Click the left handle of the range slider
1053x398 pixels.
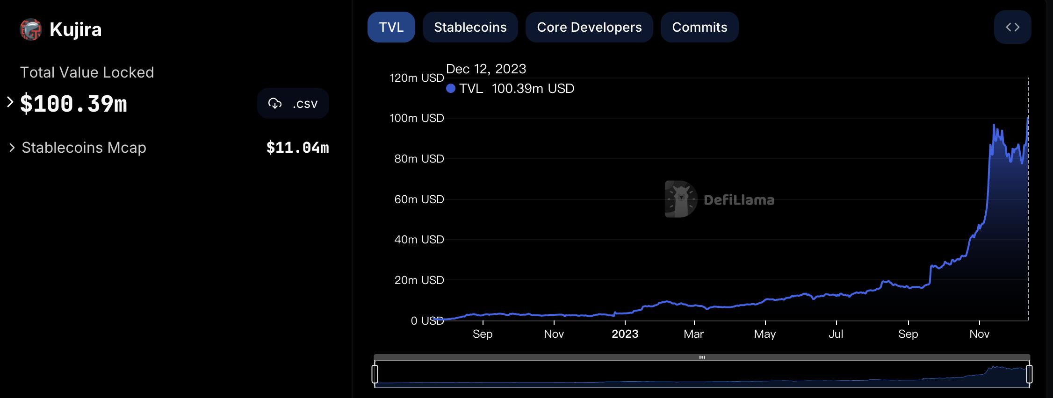(375, 374)
